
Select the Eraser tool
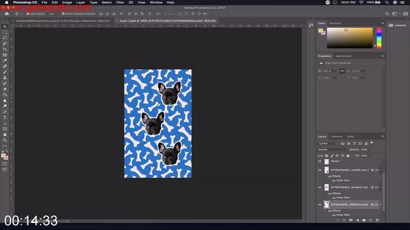[x=4, y=89]
